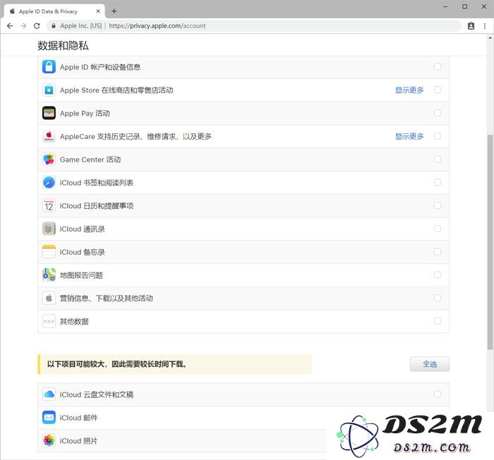Click the iCloud 照片 label

click(x=79, y=441)
